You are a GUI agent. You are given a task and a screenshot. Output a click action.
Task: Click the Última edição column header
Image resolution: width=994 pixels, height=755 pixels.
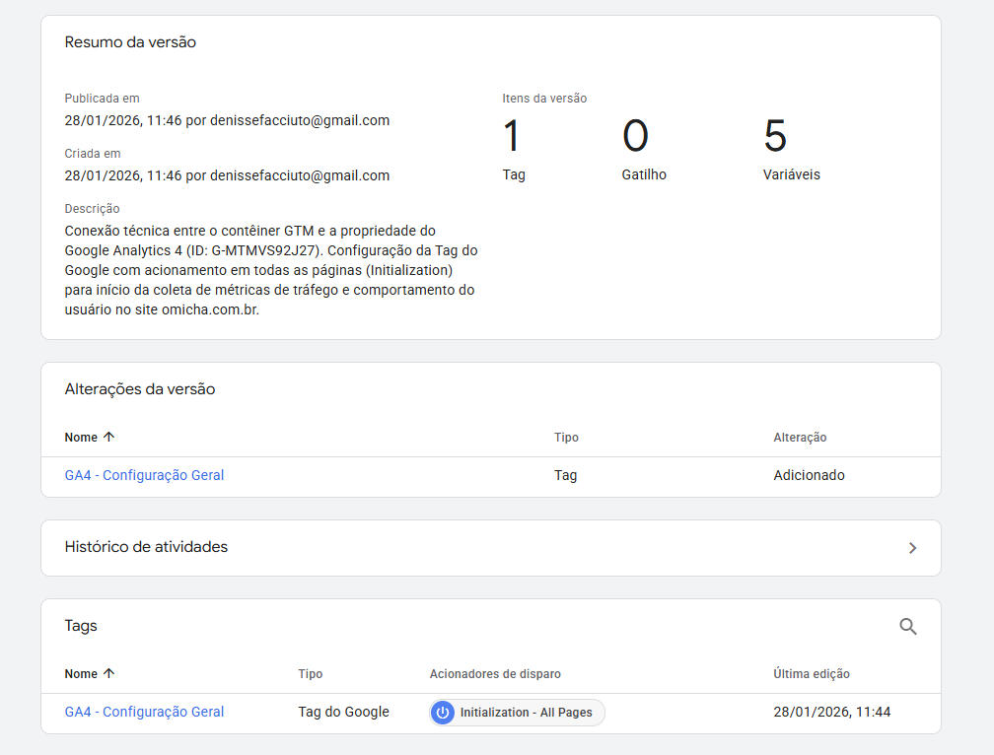coord(812,673)
